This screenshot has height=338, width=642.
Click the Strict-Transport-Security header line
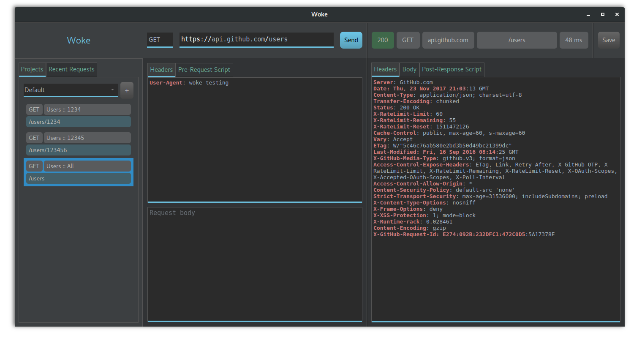490,196
